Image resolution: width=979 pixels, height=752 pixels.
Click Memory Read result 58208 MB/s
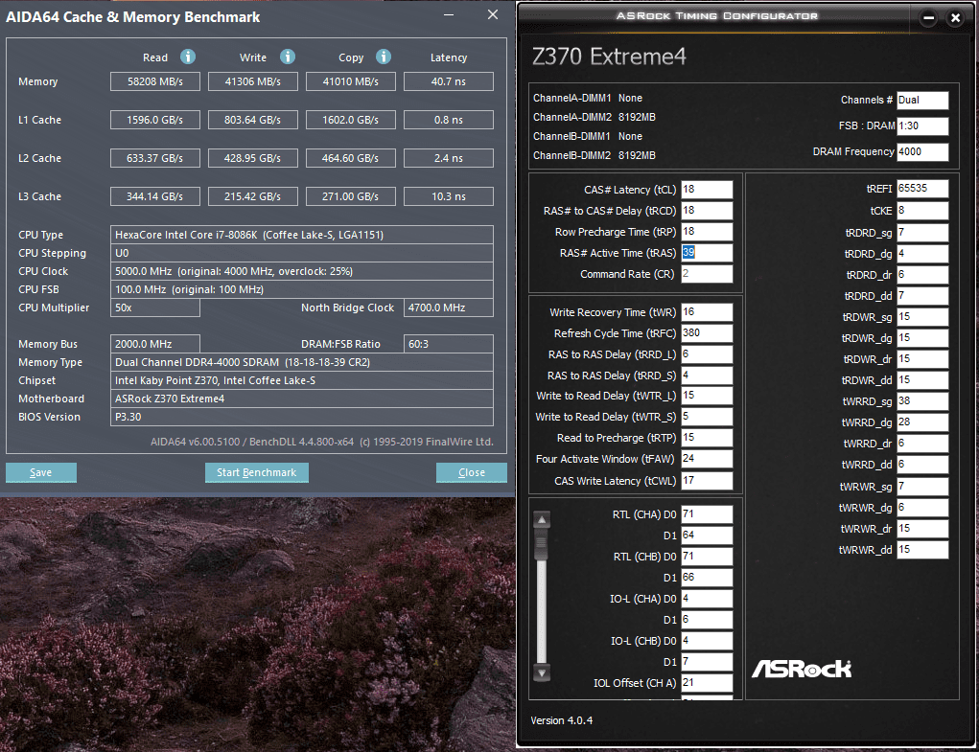click(x=155, y=81)
